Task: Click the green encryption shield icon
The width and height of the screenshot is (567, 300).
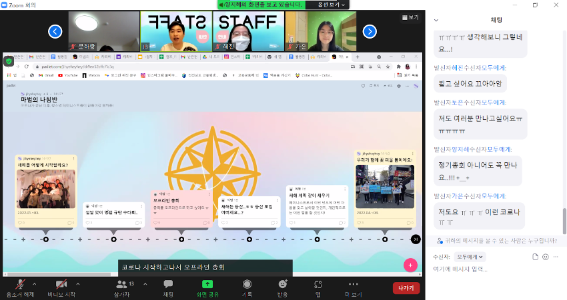Action: coord(9,61)
